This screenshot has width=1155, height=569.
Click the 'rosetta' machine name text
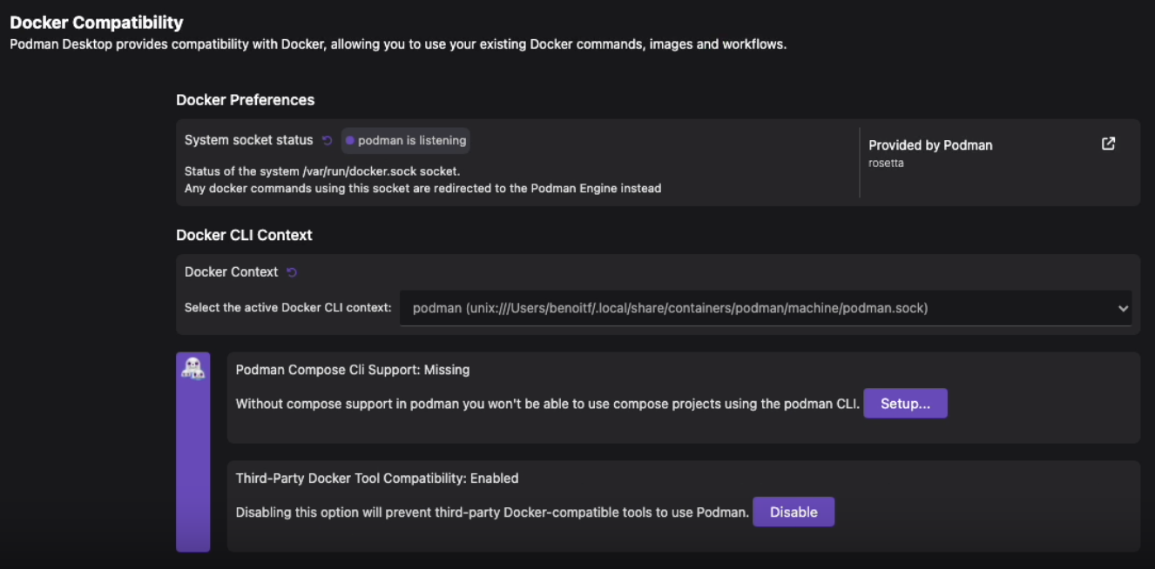point(886,164)
